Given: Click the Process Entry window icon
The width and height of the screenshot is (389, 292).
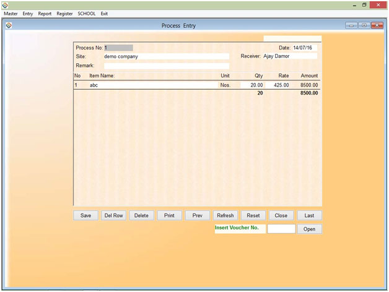Looking at the screenshot, I should point(9,26).
